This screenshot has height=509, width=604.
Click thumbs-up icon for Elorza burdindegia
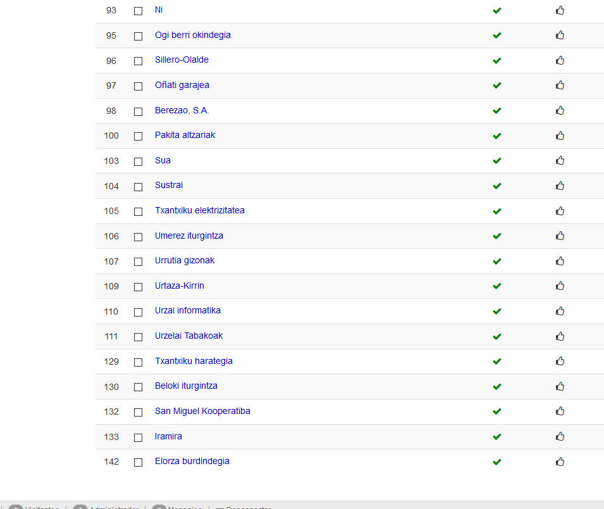coord(560,462)
